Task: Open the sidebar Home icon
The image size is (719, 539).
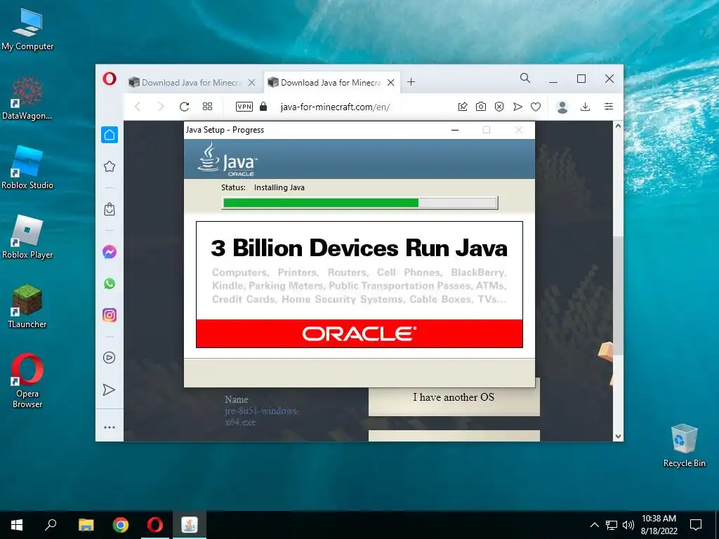Action: pyautogui.click(x=110, y=135)
